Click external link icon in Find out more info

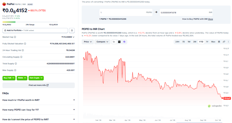point(48,85)
